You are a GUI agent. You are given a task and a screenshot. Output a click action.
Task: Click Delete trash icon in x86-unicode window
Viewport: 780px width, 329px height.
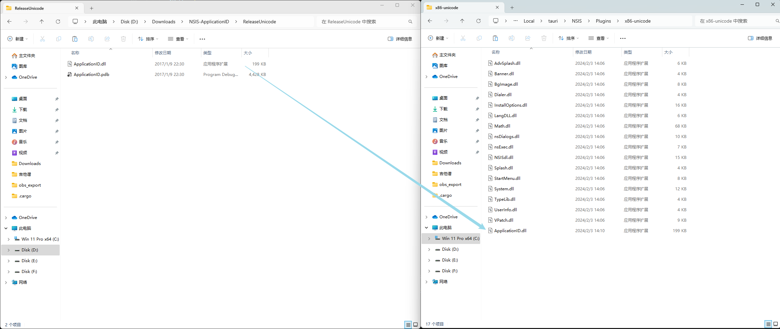point(544,38)
